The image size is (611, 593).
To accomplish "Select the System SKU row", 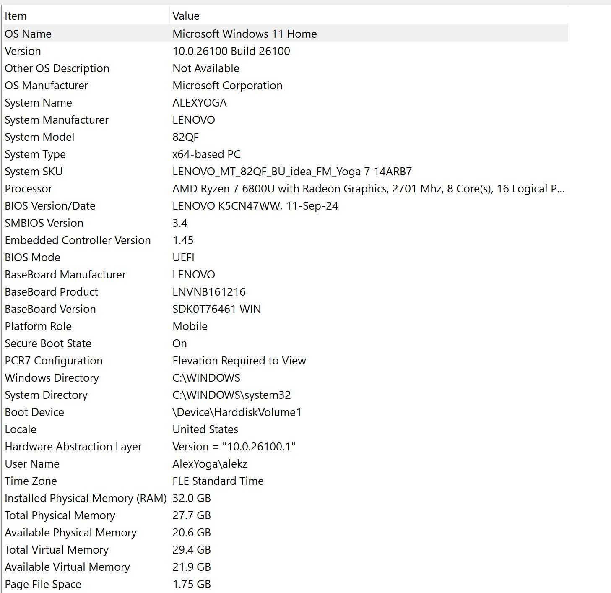I will pyautogui.click(x=34, y=171).
